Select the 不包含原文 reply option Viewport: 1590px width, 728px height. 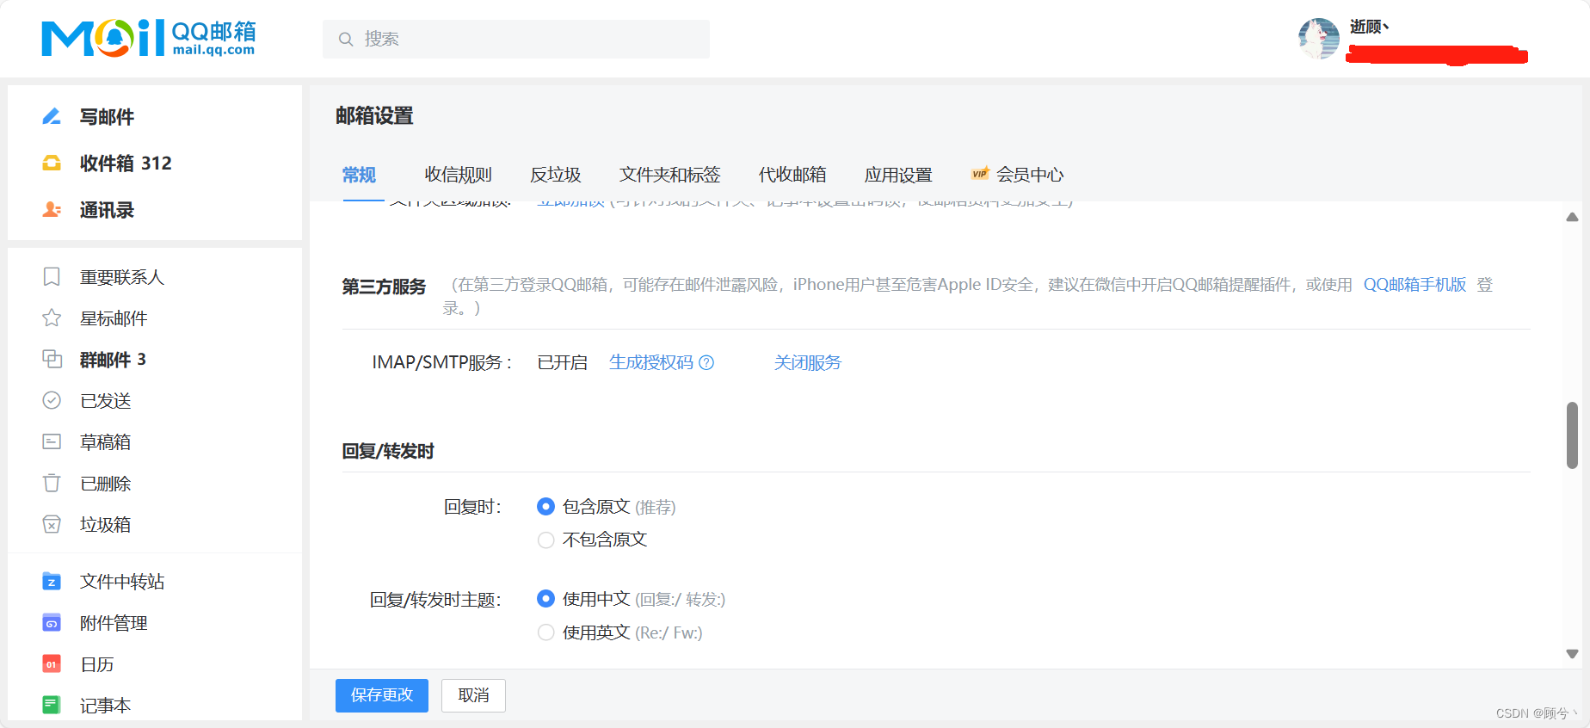click(x=545, y=540)
